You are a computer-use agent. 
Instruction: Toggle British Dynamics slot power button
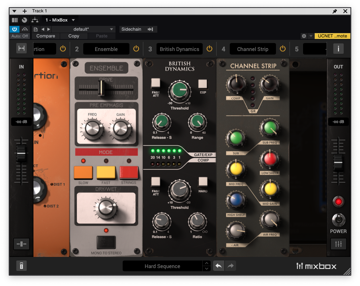[x=209, y=49]
